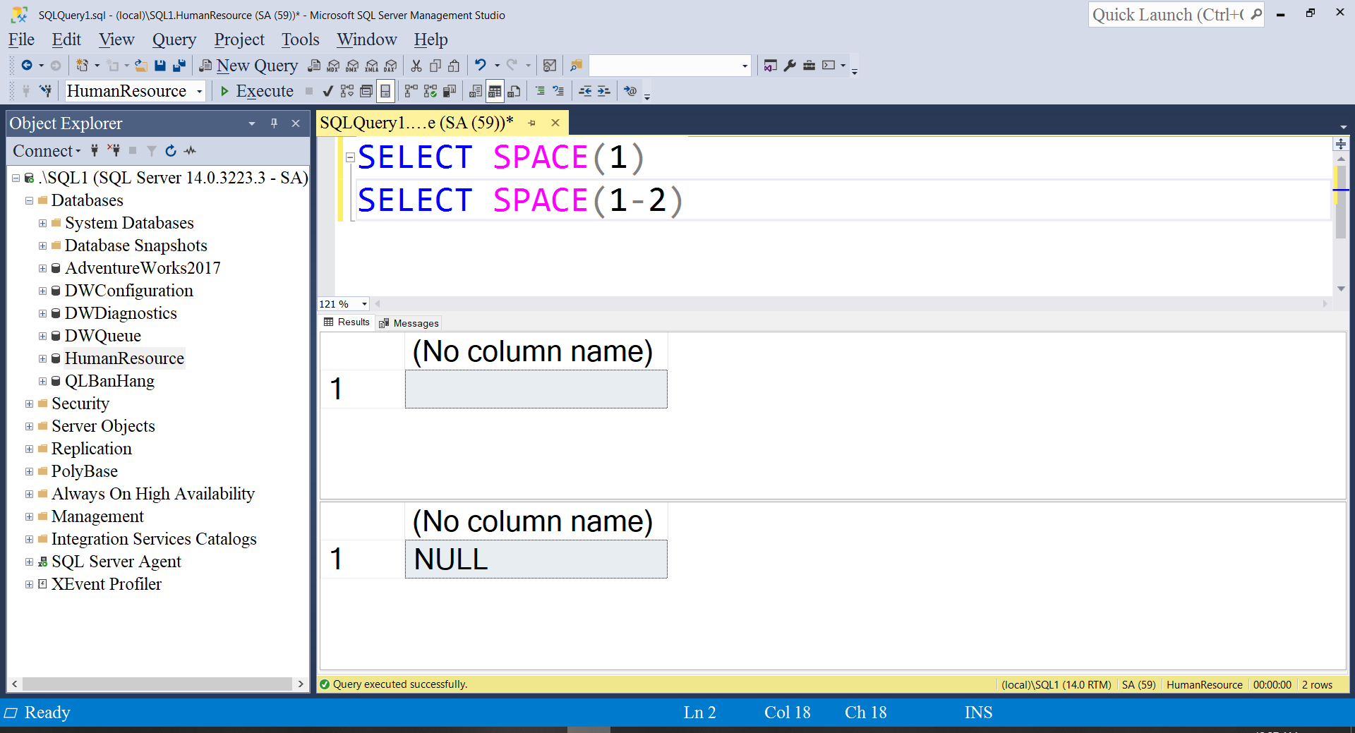Open the Query menu
The height and width of the screenshot is (733, 1355).
(x=174, y=40)
